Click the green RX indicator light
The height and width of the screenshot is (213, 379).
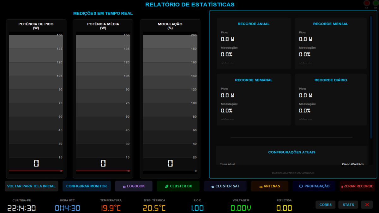376,3
